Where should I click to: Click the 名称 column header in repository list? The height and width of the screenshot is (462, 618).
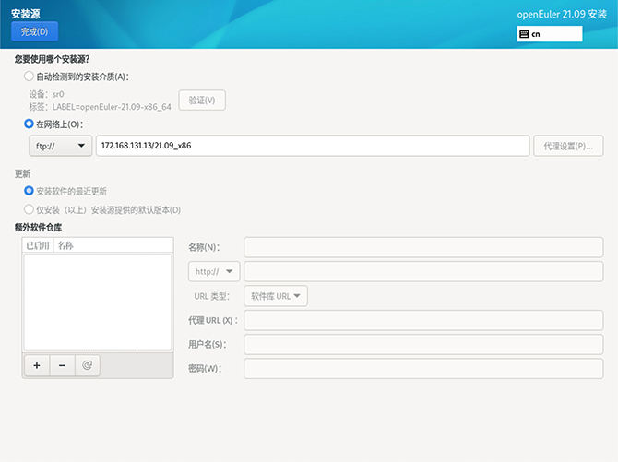[x=113, y=245]
